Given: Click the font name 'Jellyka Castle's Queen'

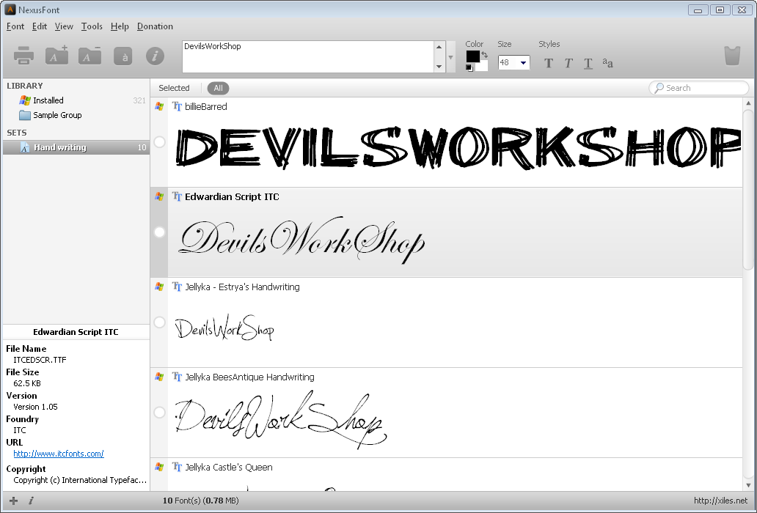Looking at the screenshot, I should click(x=229, y=468).
